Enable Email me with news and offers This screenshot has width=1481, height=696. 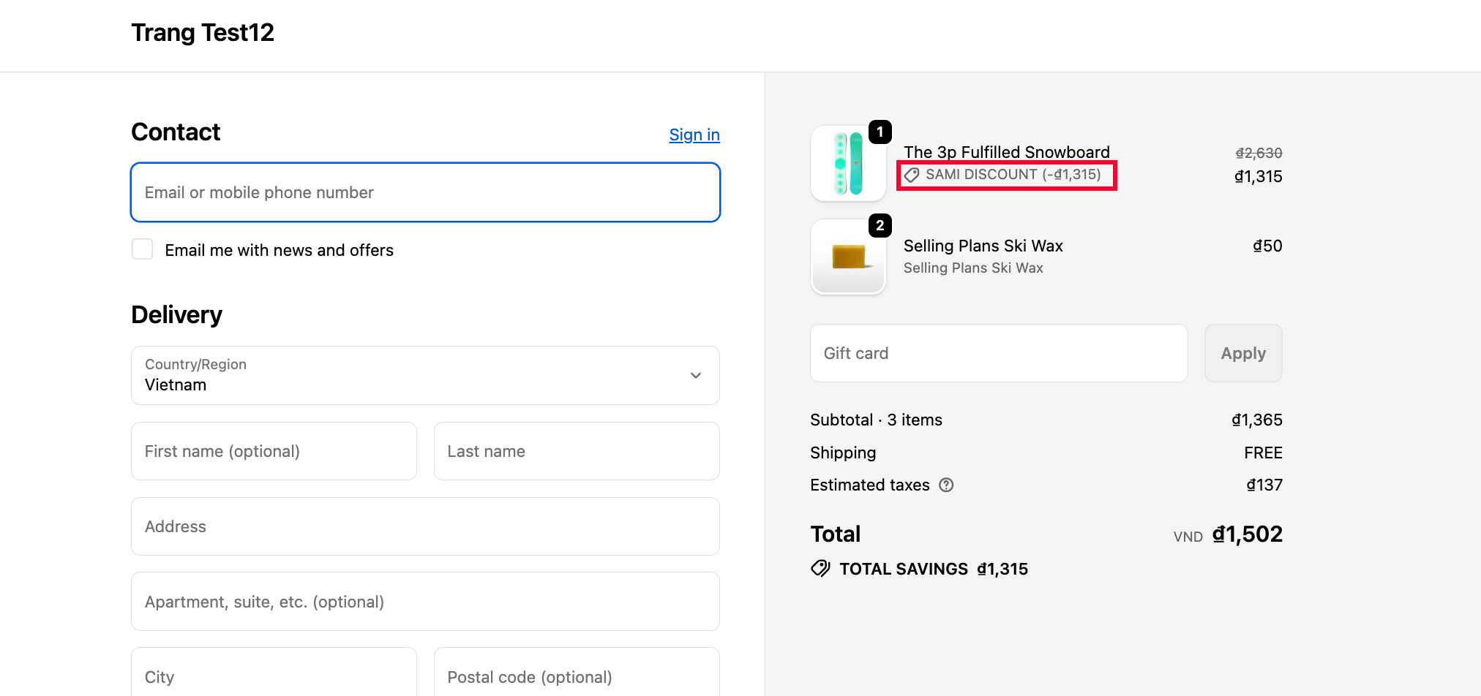point(143,249)
